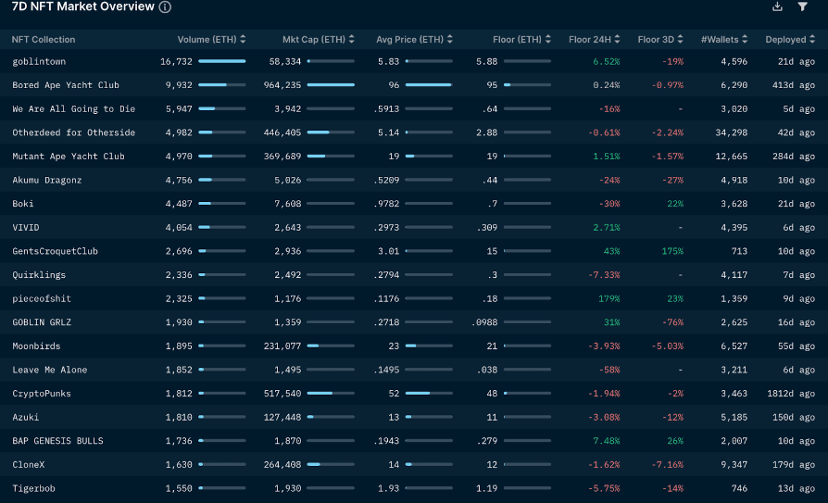This screenshot has width=828, height=503.
Task: Select the Quirklings row name
Action: pyautogui.click(x=39, y=275)
